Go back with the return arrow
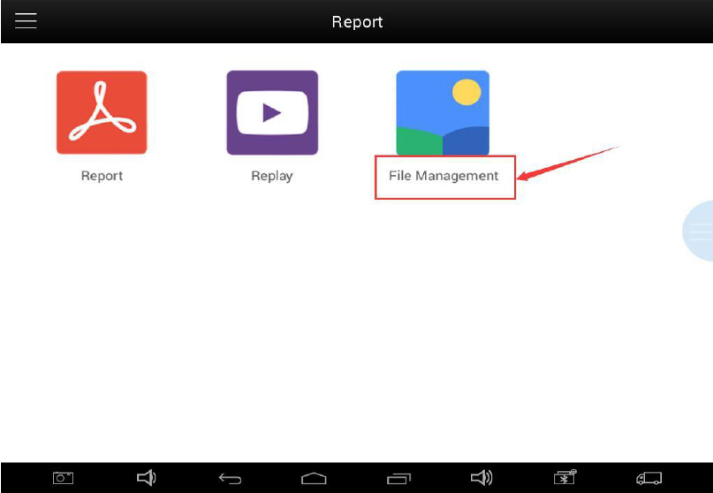This screenshot has height=493, width=713. [230, 479]
